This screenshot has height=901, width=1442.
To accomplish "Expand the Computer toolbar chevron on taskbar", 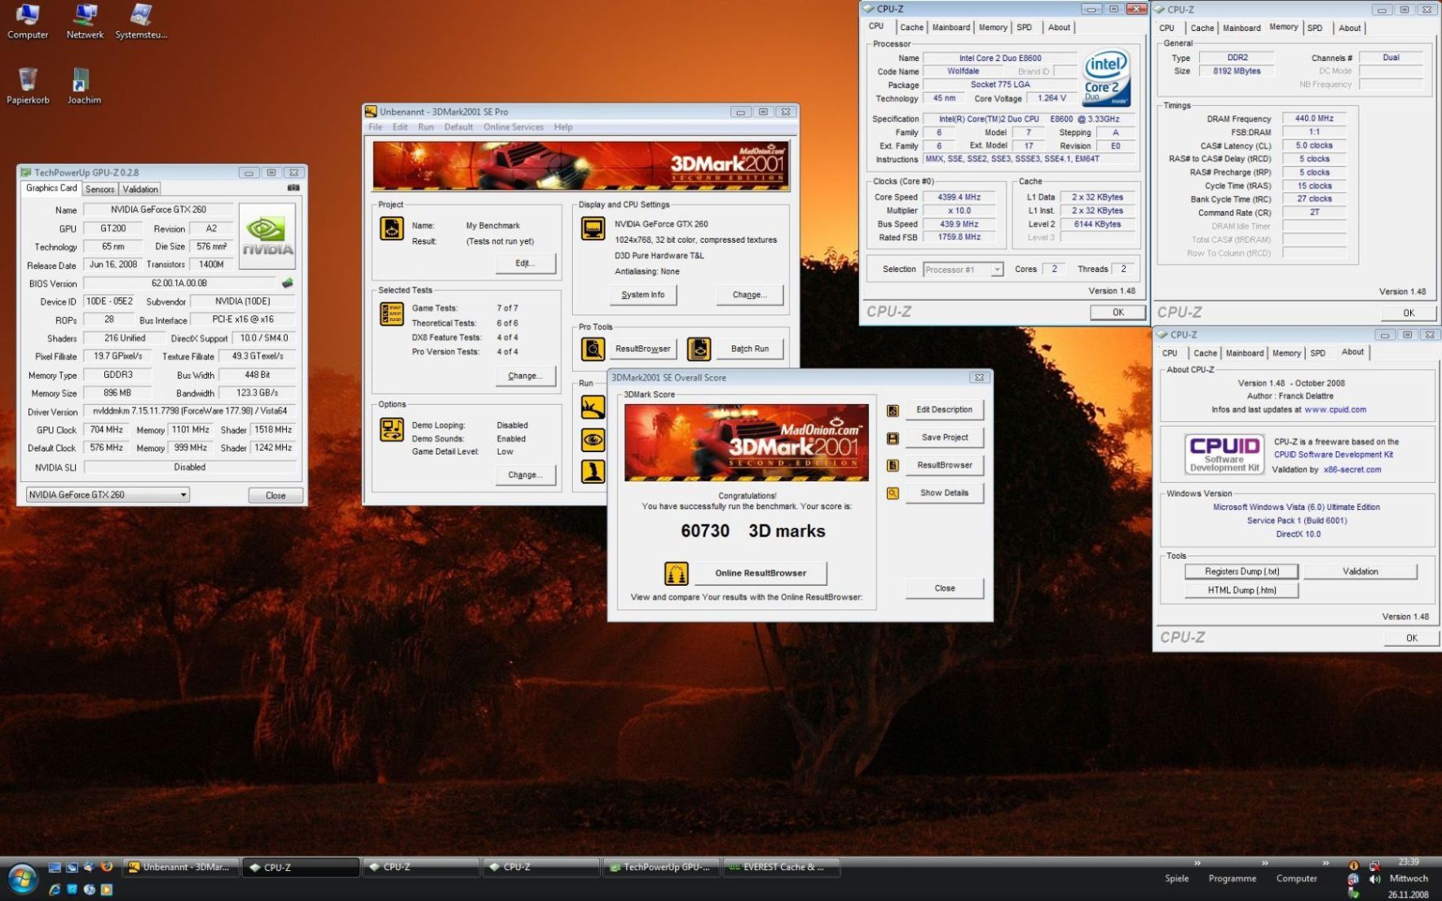I will pos(1326,863).
